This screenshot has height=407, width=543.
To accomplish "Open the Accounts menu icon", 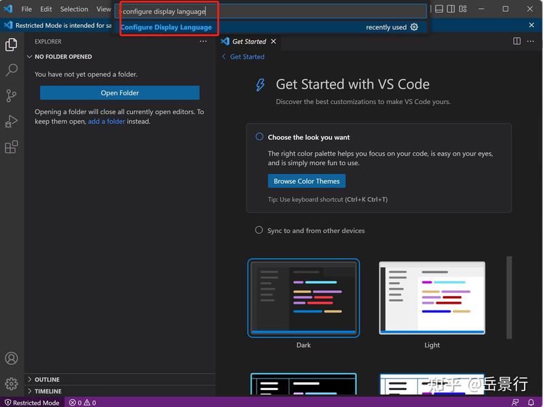I will (x=11, y=358).
